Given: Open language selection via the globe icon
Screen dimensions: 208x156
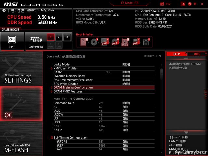Looking at the screenshot, I should tap(190, 4).
